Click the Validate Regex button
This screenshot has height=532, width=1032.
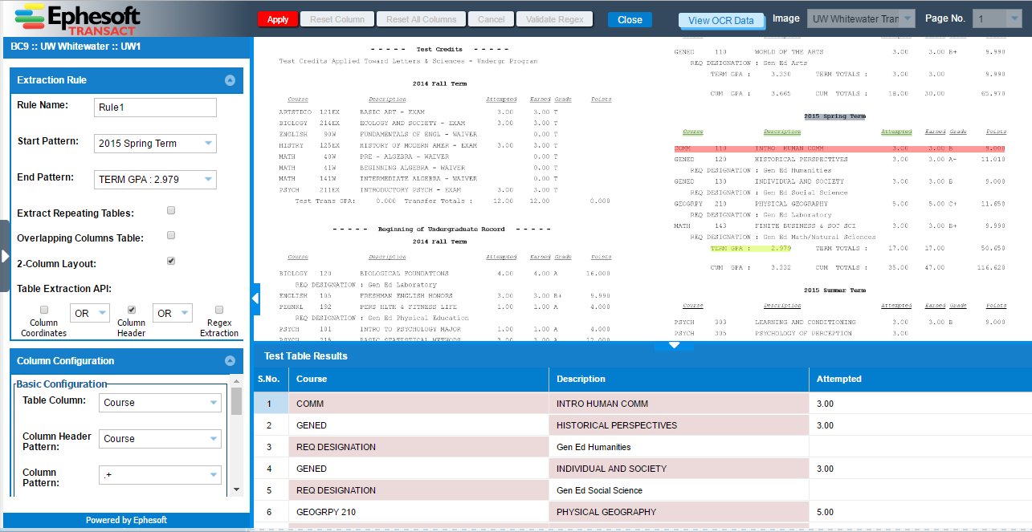[555, 19]
